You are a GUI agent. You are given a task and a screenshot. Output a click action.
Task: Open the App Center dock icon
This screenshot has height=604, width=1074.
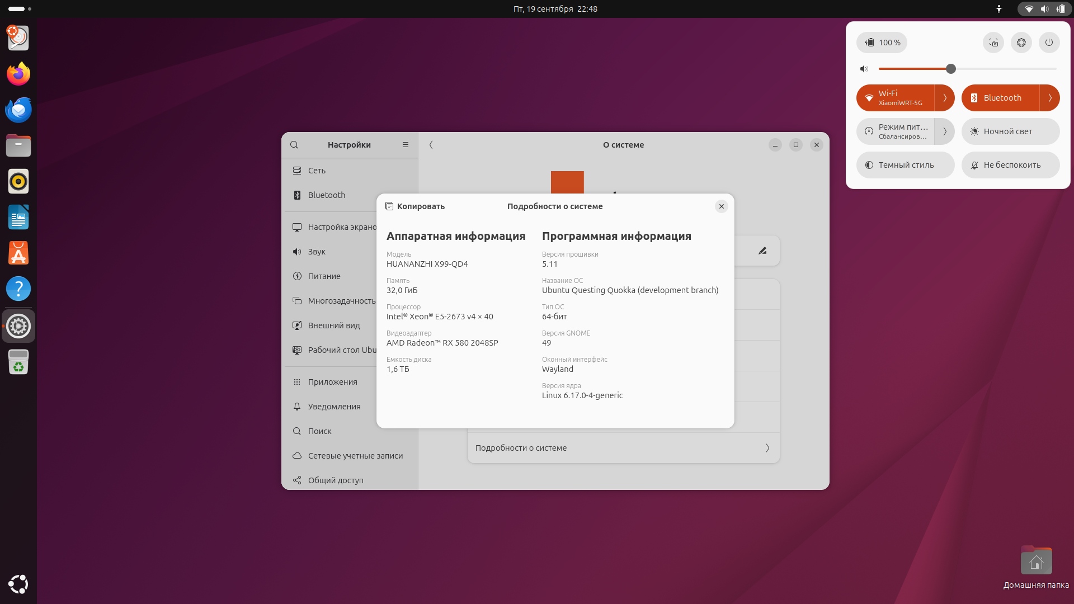click(x=18, y=253)
